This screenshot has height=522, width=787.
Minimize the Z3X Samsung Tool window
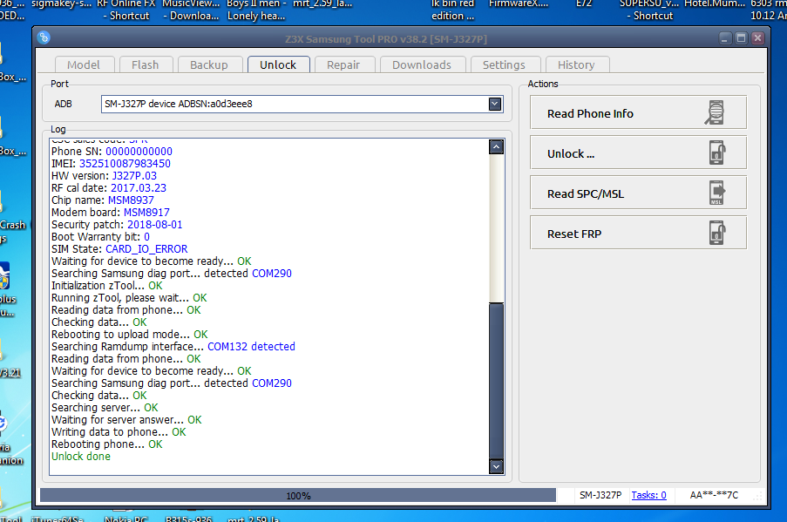(x=725, y=38)
